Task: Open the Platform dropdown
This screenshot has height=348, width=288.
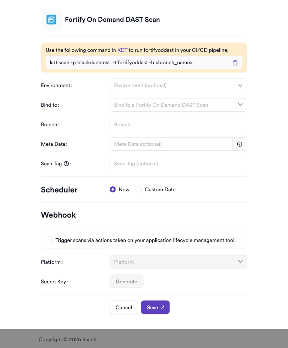Action: tap(178, 262)
